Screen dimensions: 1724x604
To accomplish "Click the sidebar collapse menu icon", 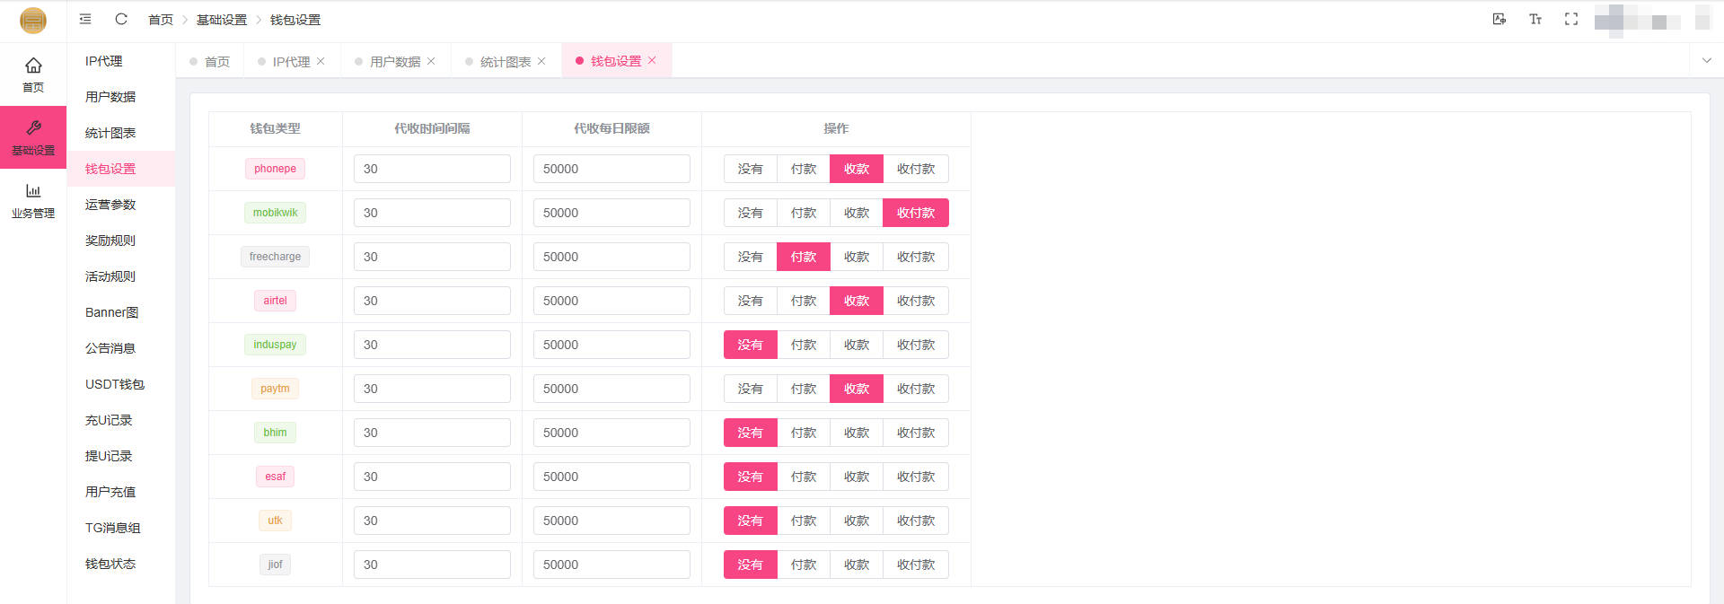I will coord(85,19).
